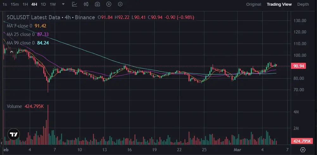Switch to the 1D interval
This screenshot has height=155, width=317.
[x=43, y=4]
